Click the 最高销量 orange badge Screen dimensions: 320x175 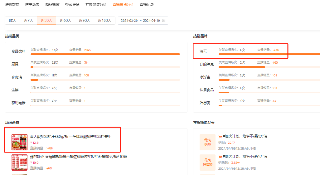pyautogui.click(x=207, y=142)
